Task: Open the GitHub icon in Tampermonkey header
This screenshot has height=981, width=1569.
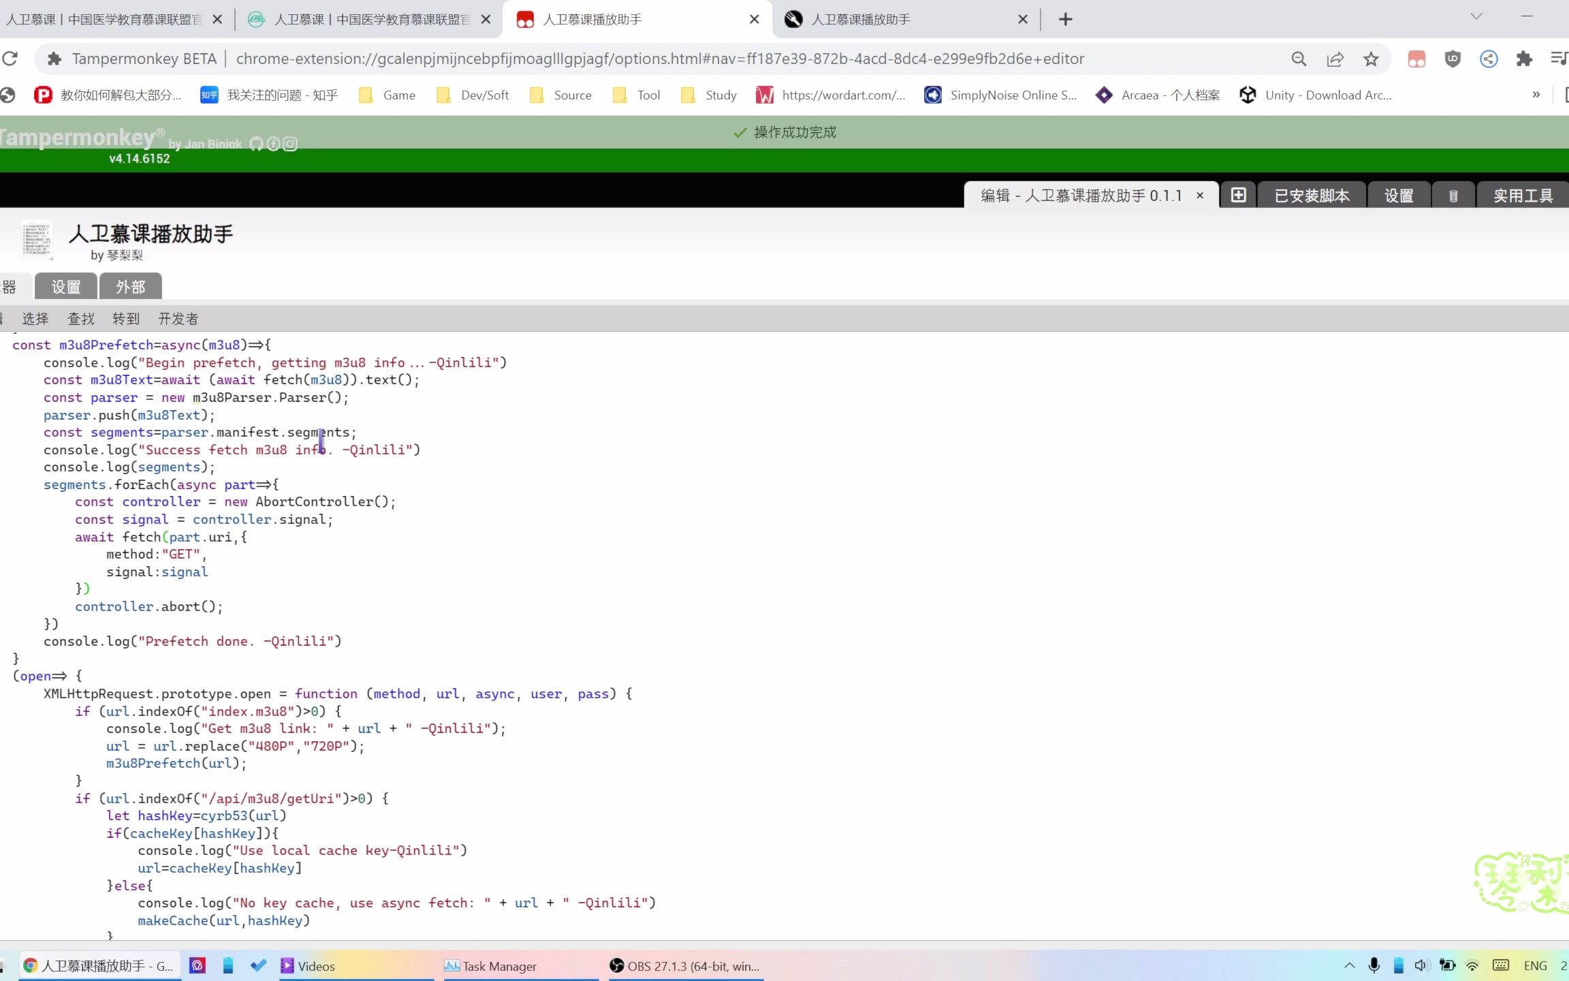Action: click(256, 144)
